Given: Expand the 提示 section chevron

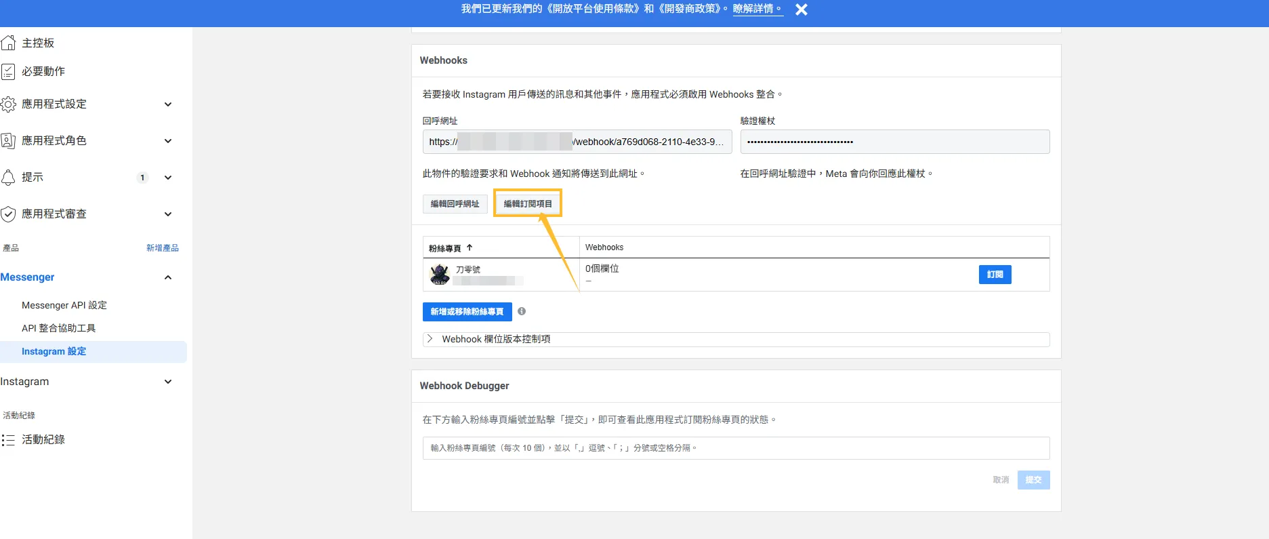Looking at the screenshot, I should pos(168,177).
